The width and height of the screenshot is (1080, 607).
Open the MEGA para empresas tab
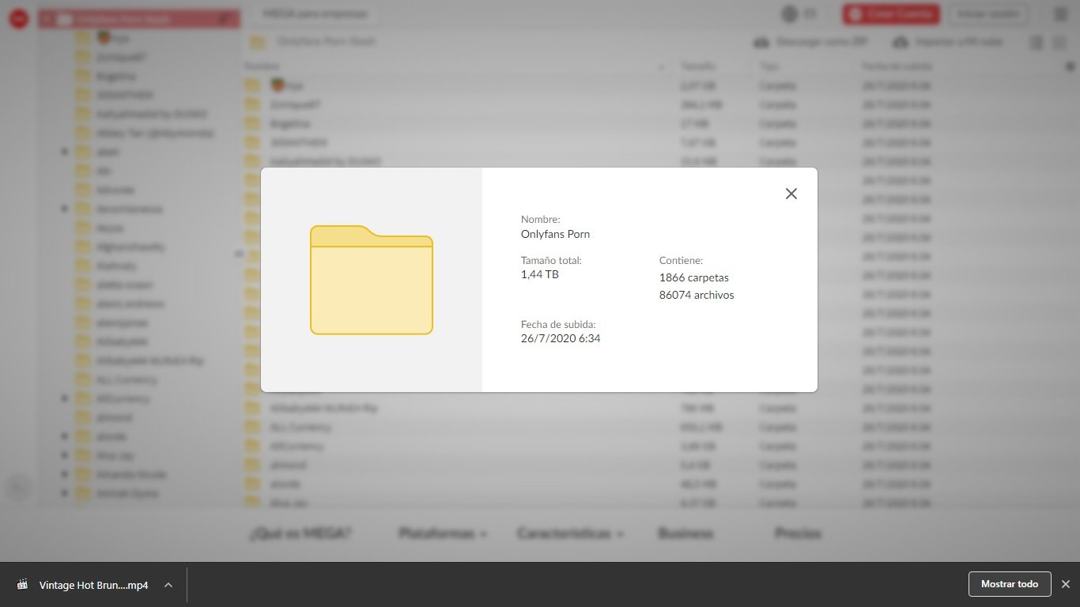click(x=315, y=14)
